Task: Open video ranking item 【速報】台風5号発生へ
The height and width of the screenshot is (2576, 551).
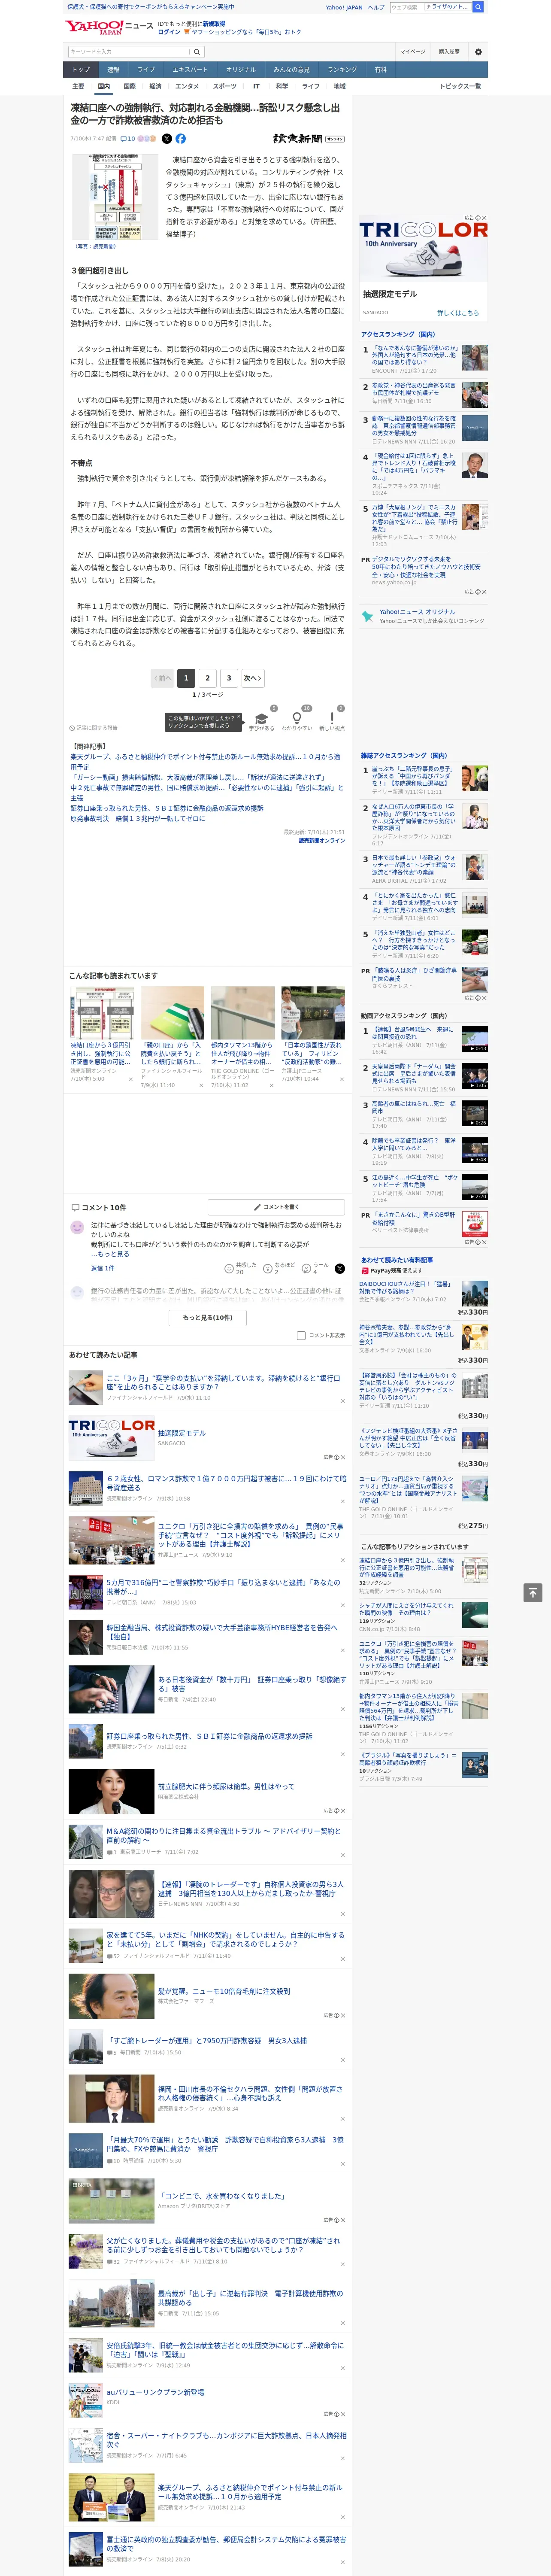Action: click(413, 1033)
